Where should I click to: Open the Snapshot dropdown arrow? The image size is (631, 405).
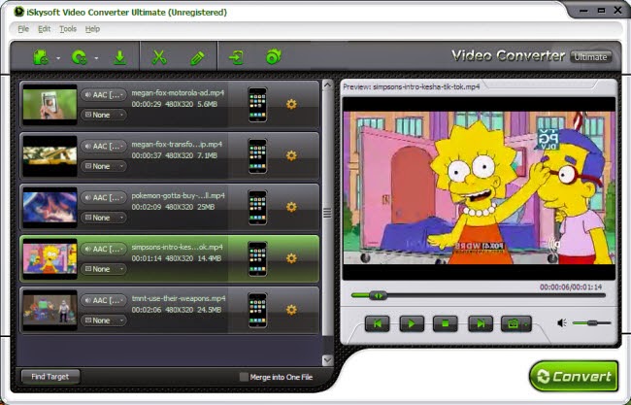tap(527, 324)
